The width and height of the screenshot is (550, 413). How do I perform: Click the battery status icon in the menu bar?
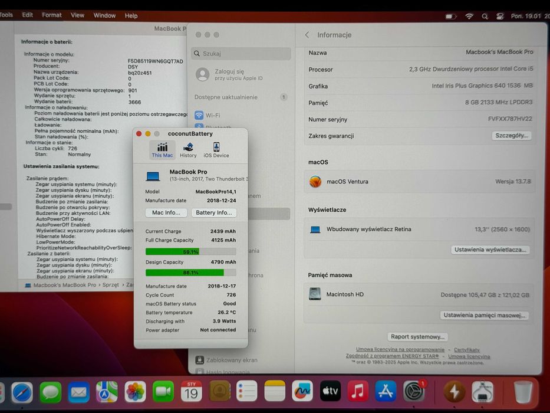point(451,16)
